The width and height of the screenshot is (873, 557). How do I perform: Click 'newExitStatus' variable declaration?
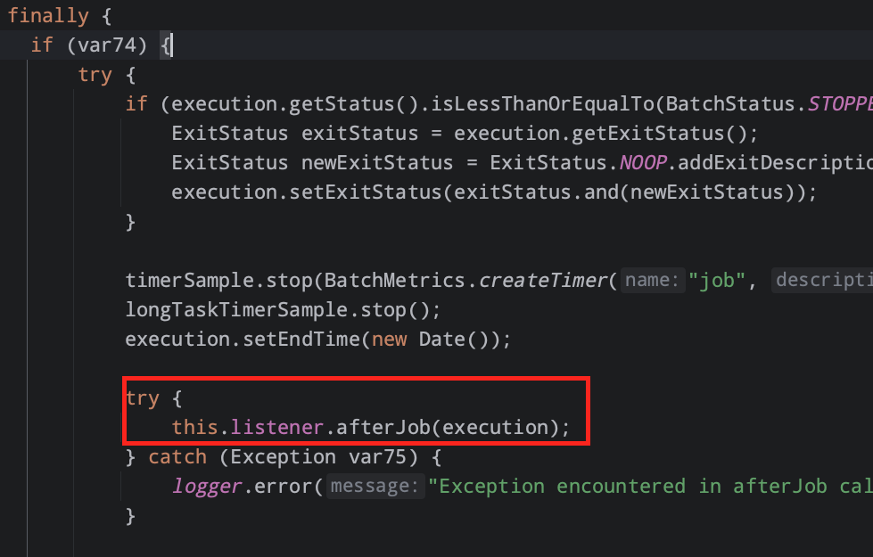377,163
